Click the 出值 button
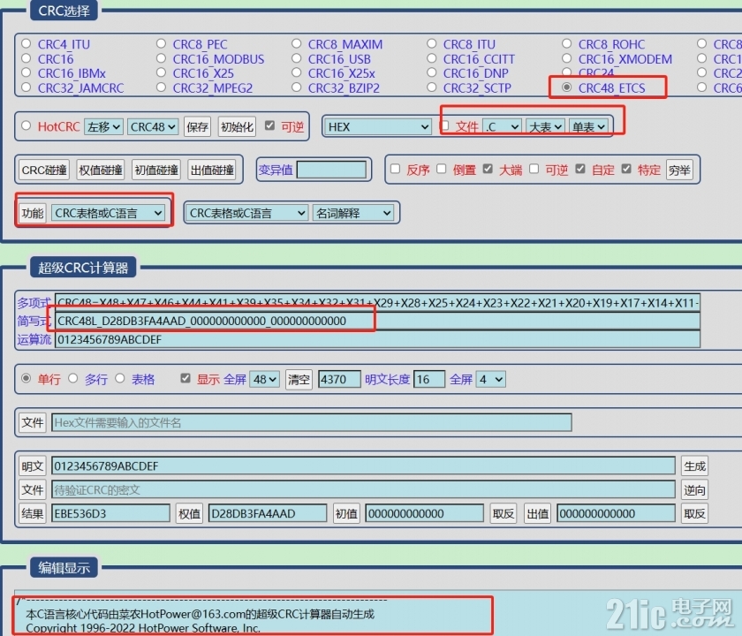The width and height of the screenshot is (742, 636). 538,513
